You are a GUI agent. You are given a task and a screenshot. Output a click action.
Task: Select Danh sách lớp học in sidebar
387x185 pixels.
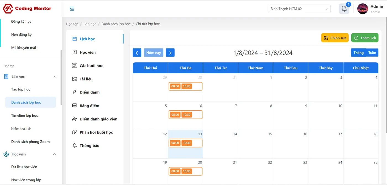pos(31,102)
